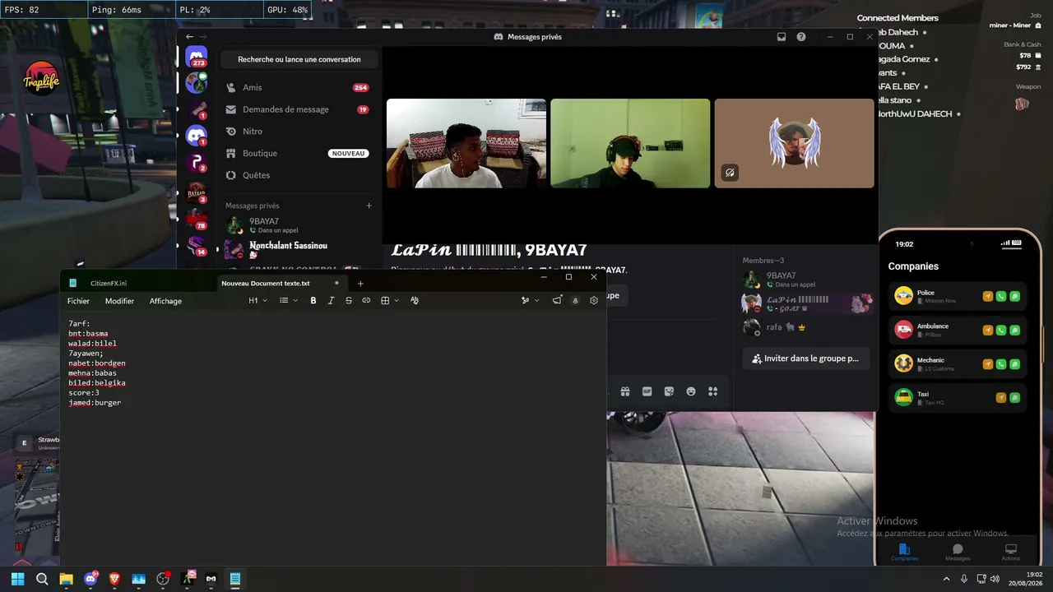Toggle bold formatting in Notepad

(313, 301)
